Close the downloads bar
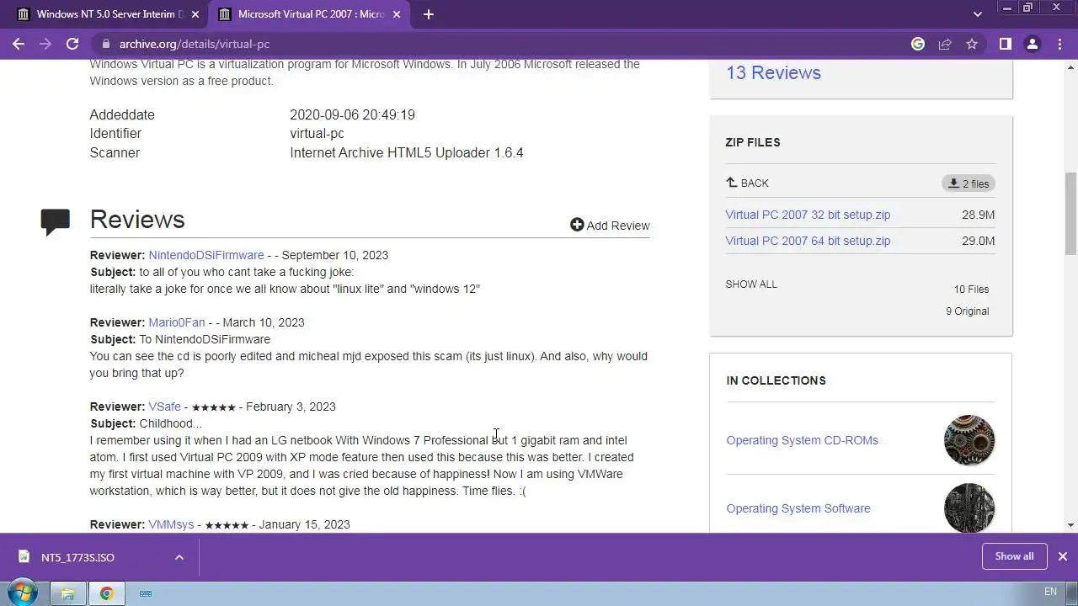This screenshot has width=1078, height=606. tap(1062, 556)
